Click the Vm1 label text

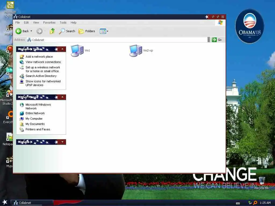point(87,50)
